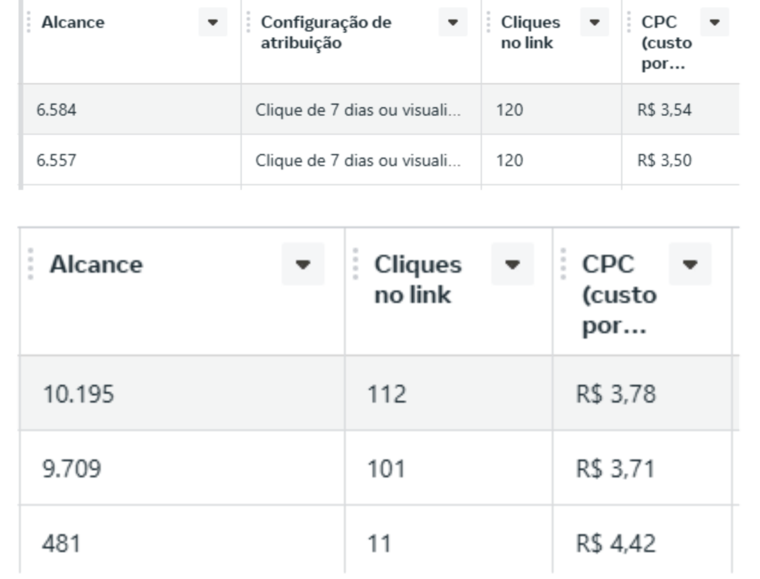Grab the Configuração de atribuição drag handle
760x579 pixels.
[x=248, y=23]
